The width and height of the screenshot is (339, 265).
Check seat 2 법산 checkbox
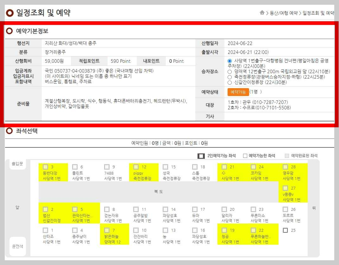(x=45, y=209)
